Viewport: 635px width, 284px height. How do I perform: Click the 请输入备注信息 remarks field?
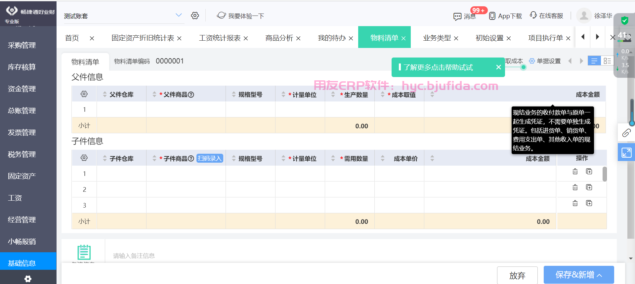pos(360,256)
